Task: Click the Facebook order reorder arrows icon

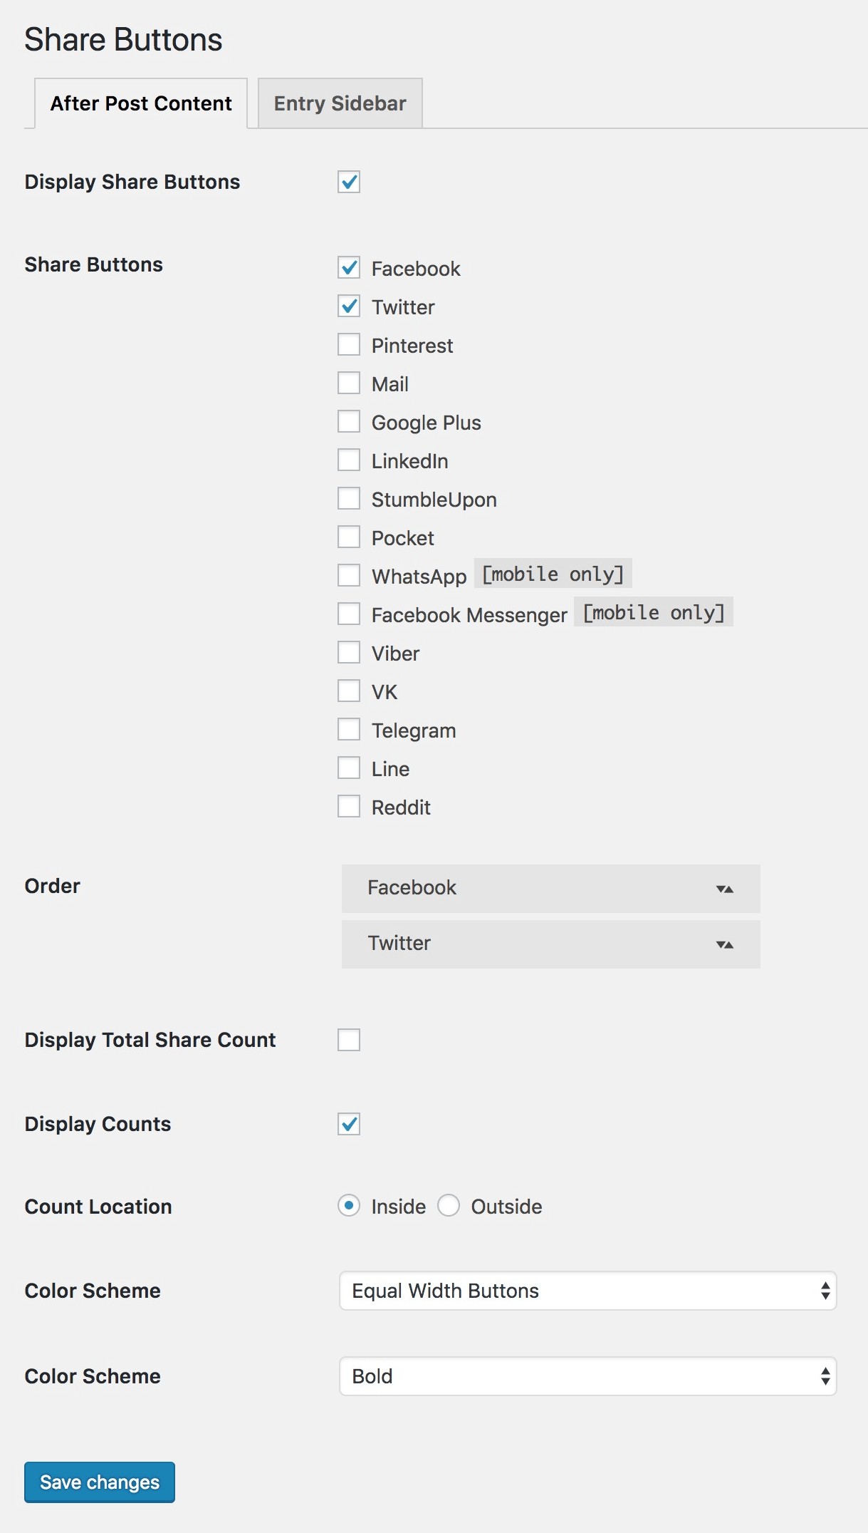Action: coord(725,889)
